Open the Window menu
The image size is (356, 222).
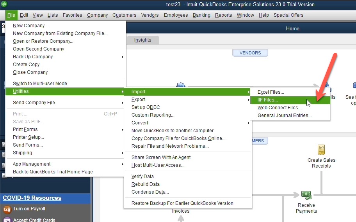pos(246,15)
